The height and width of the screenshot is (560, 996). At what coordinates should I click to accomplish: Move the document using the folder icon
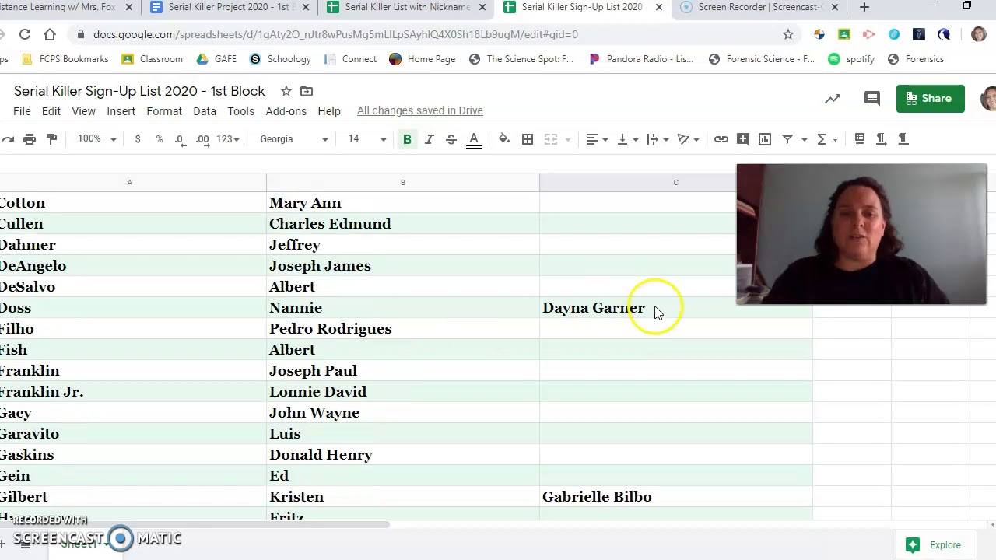[307, 91]
